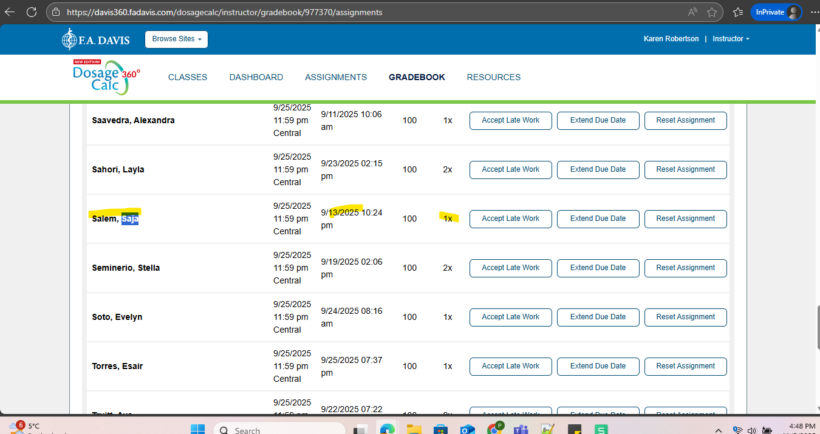The width and height of the screenshot is (820, 434).
Task: Open the Read Aloud icon in address bar
Action: [x=692, y=12]
